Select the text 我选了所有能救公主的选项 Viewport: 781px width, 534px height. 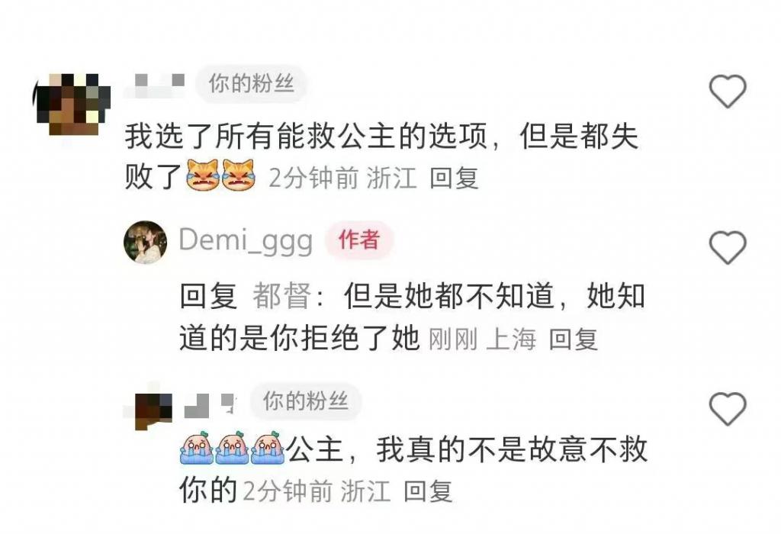tap(305, 136)
